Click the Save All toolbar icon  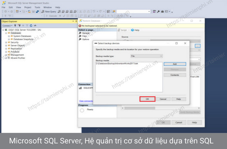[37, 12]
